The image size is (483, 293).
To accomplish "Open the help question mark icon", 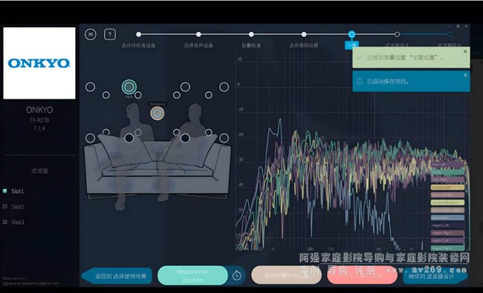I will coord(110,34).
